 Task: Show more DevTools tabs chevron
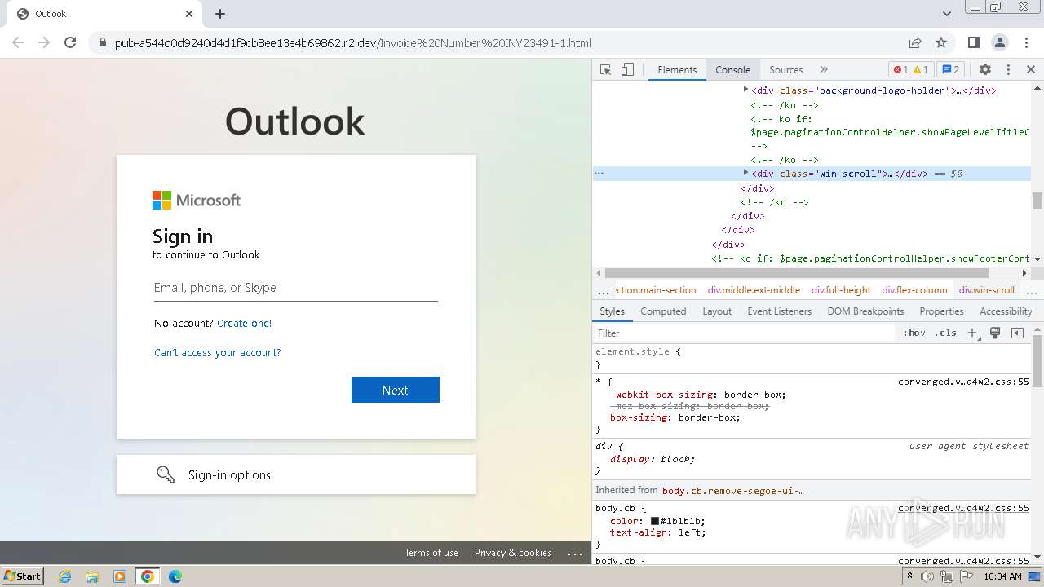pyautogui.click(x=824, y=69)
